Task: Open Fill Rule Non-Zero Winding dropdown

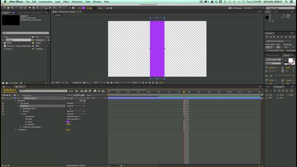Action: (x=73, y=119)
